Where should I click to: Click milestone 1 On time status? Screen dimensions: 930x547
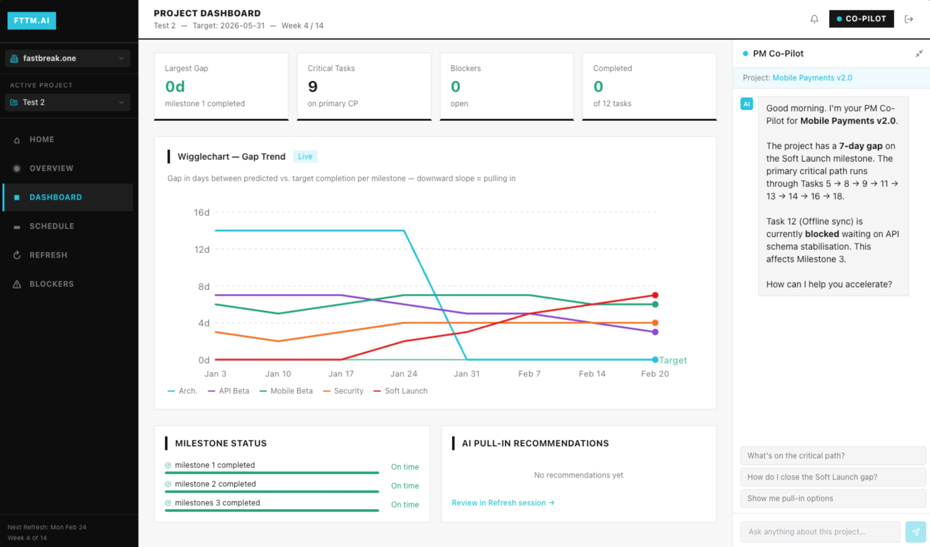click(405, 467)
